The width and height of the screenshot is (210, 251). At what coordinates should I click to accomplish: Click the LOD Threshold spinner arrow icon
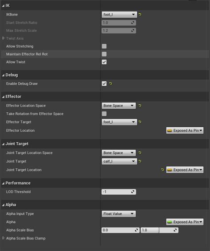132,192
